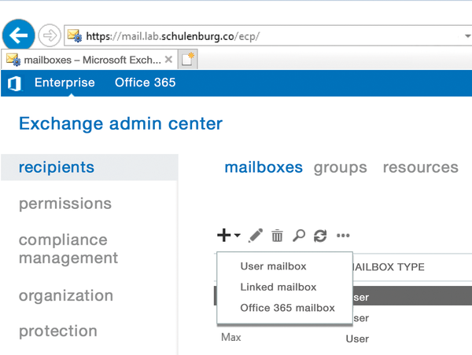Expand the arrow next to the plus icon

pyautogui.click(x=238, y=235)
